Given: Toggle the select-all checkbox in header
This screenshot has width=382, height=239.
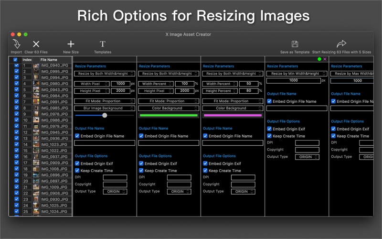Looking at the screenshot, I should [x=15, y=59].
